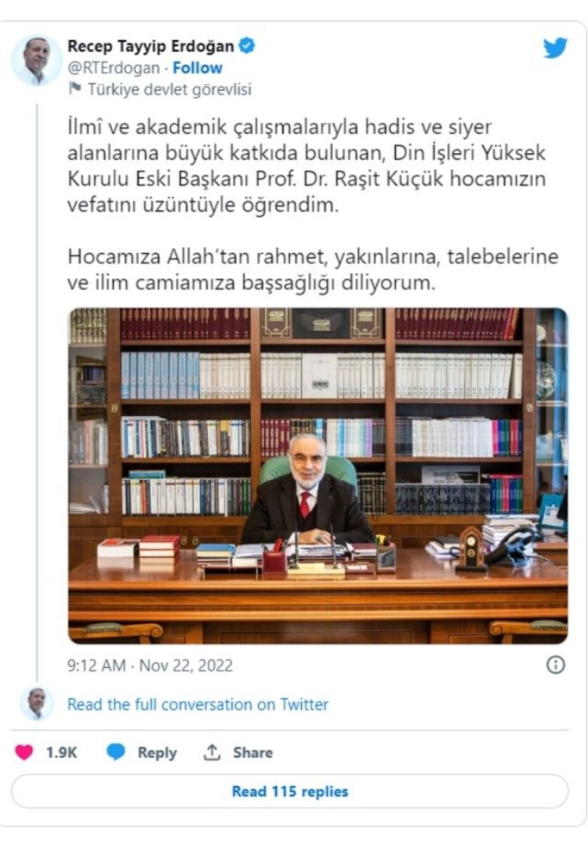Click the share upload arrow icon

pyautogui.click(x=212, y=752)
